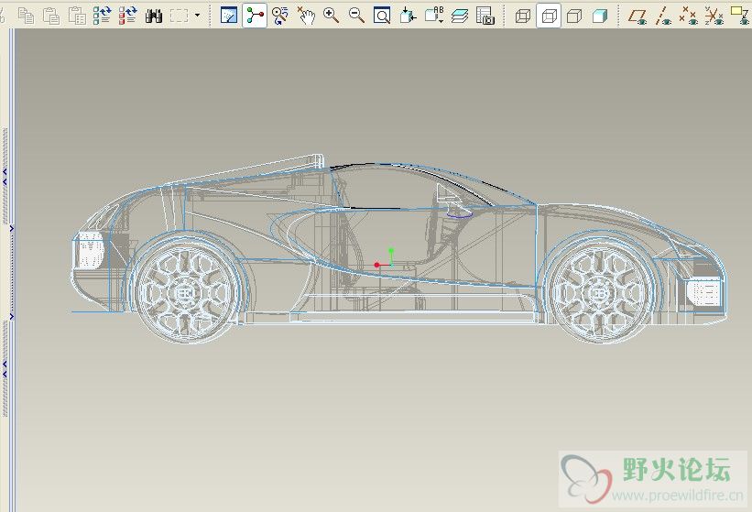
Task: Expand the selection-box dropdown arrow
Action: (197, 16)
